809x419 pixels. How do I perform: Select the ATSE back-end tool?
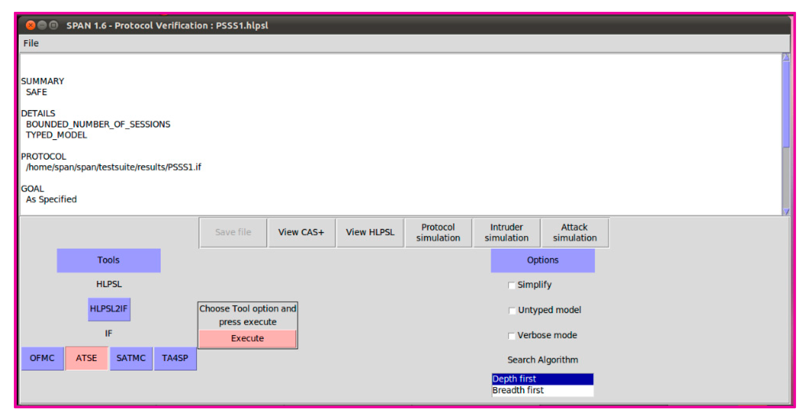tap(86, 358)
